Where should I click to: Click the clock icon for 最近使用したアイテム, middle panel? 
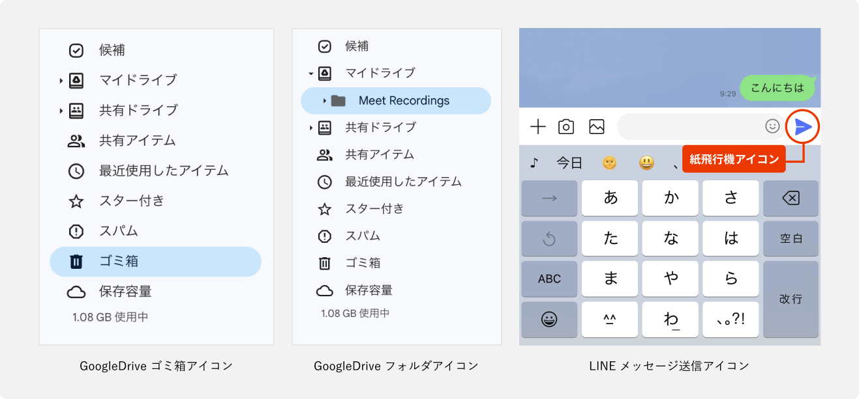324,182
